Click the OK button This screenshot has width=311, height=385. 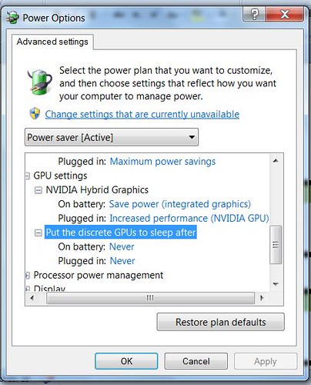pos(126,361)
